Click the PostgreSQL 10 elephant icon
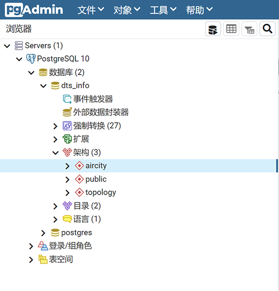Viewport: 279px width, 291px height. click(30, 59)
